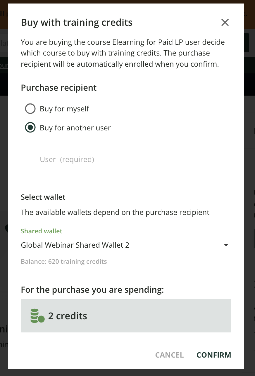Focus the User (required) input field
The image size is (255, 376).
point(135,160)
